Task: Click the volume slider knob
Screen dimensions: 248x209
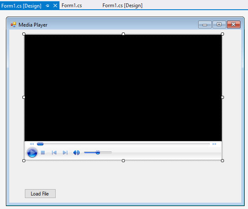Action: (x=98, y=152)
